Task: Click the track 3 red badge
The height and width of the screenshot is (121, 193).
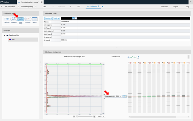Action: click(x=140, y=63)
